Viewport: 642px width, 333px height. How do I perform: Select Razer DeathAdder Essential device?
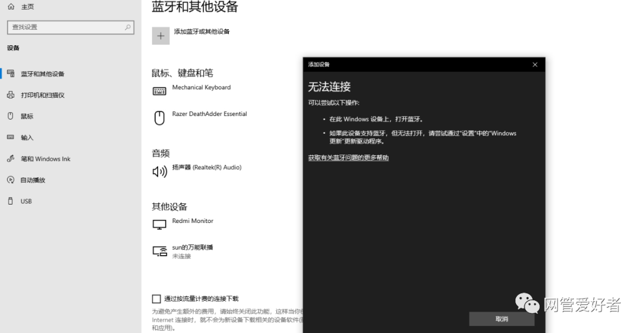pyautogui.click(x=210, y=114)
